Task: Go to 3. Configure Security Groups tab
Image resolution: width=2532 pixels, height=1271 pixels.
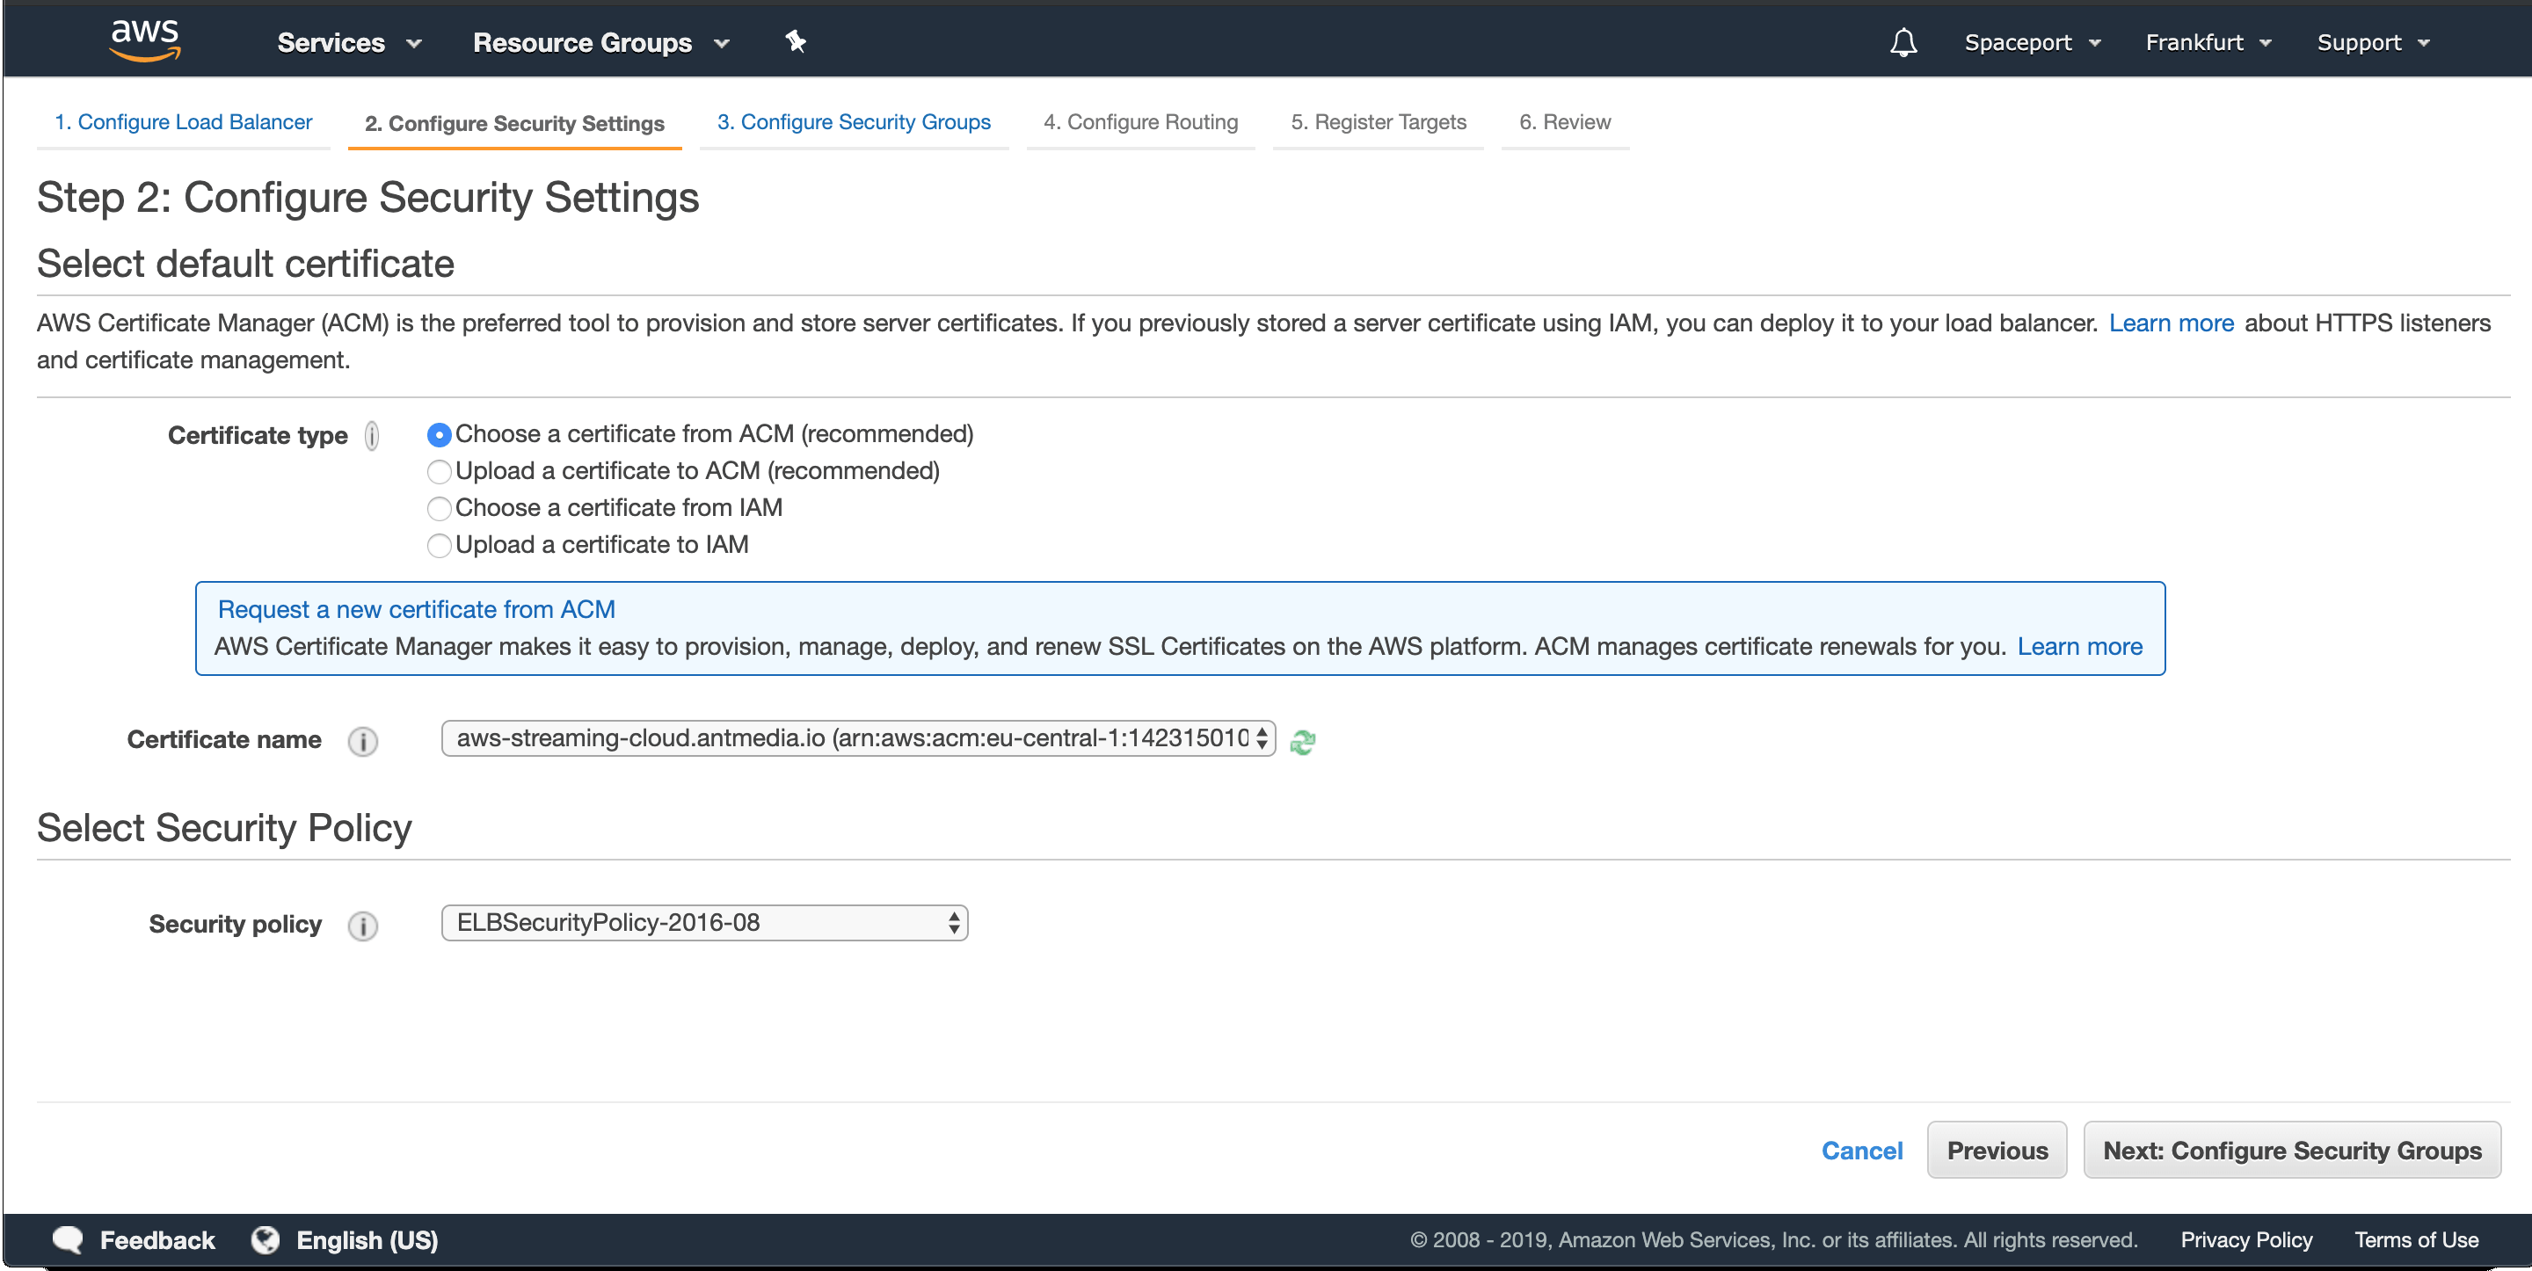Action: pyautogui.click(x=853, y=122)
